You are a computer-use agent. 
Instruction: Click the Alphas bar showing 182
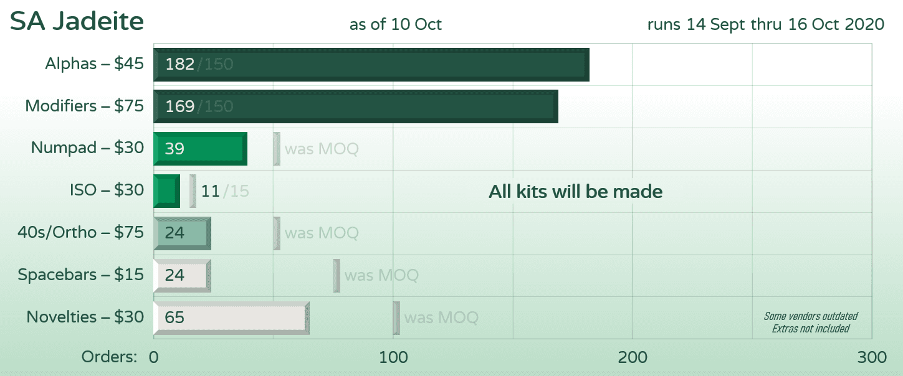coord(371,64)
